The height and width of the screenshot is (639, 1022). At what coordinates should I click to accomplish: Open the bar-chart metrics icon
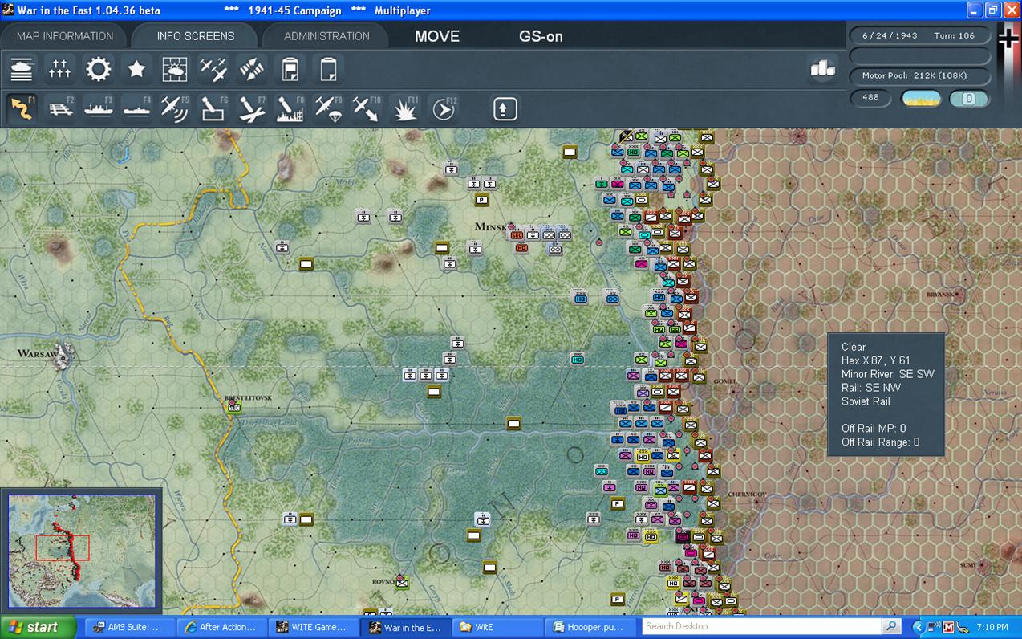[822, 69]
